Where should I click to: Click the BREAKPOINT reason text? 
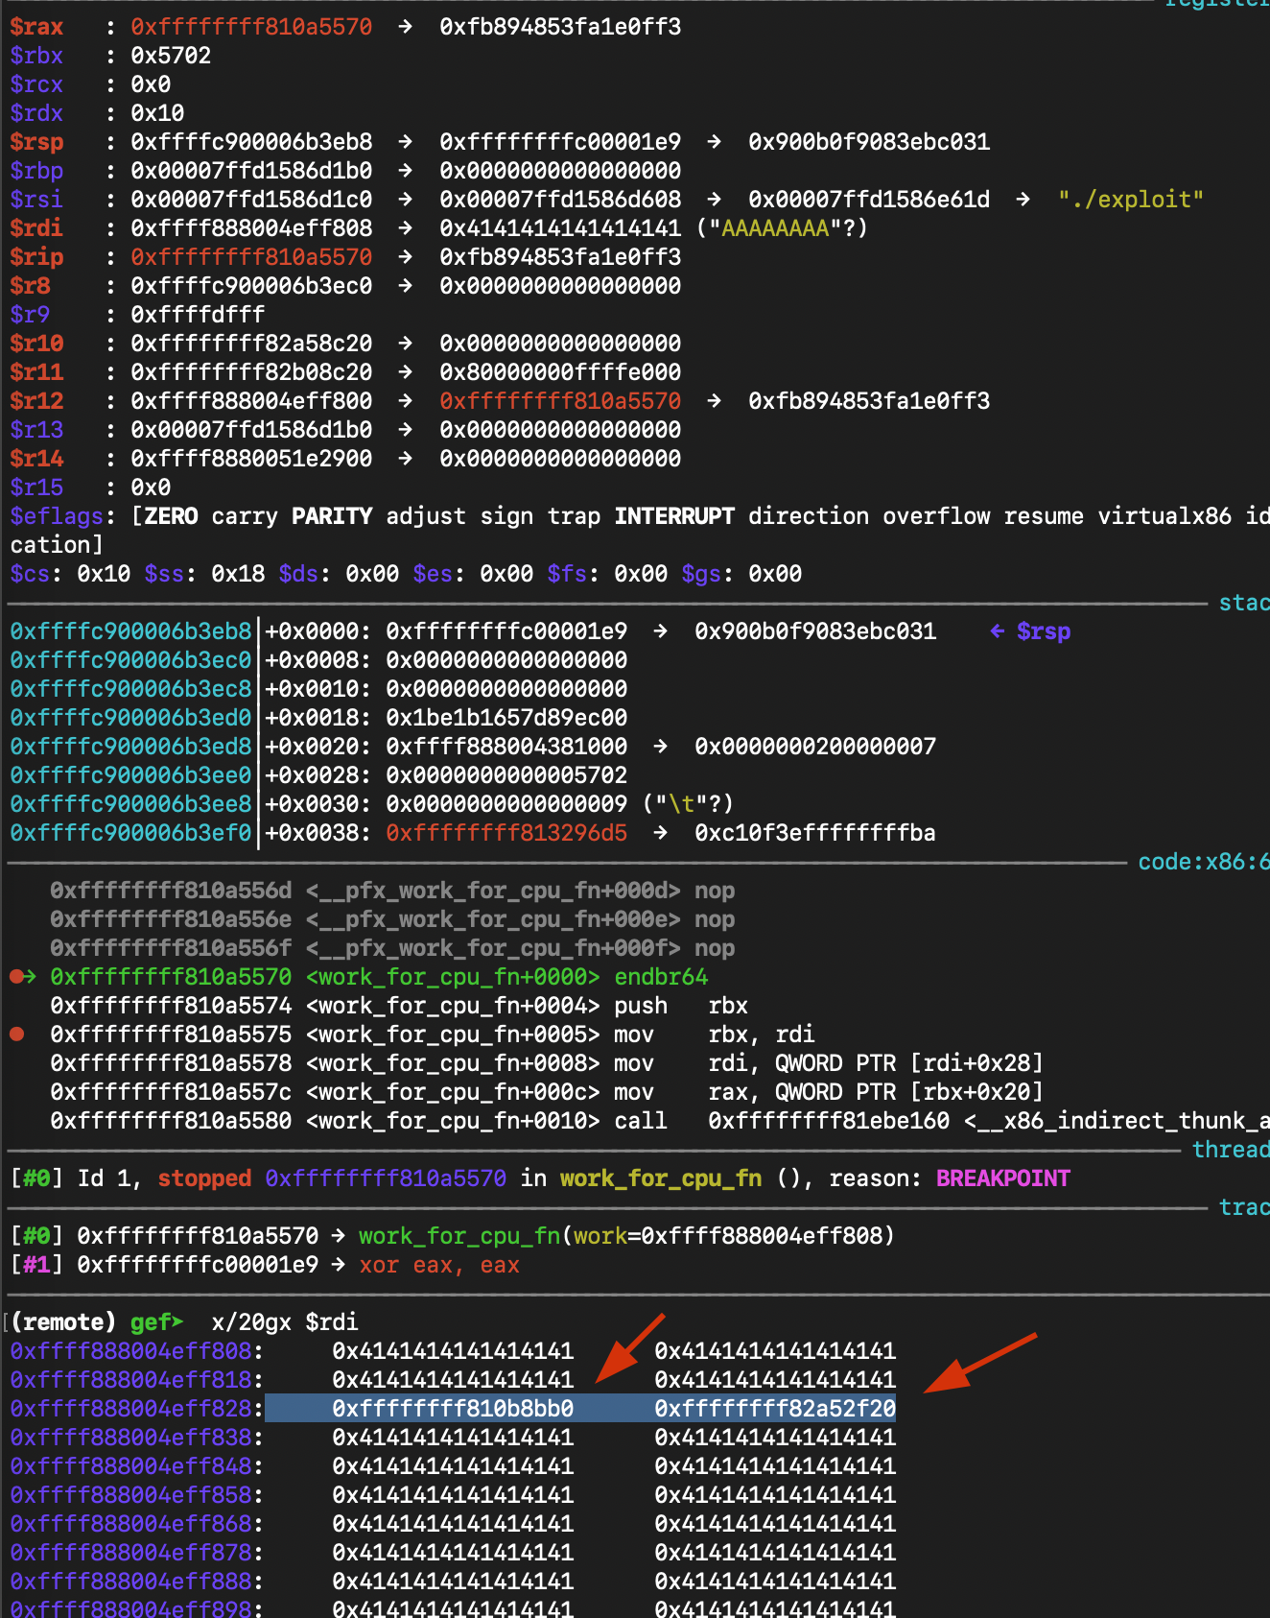pos(1002,1178)
